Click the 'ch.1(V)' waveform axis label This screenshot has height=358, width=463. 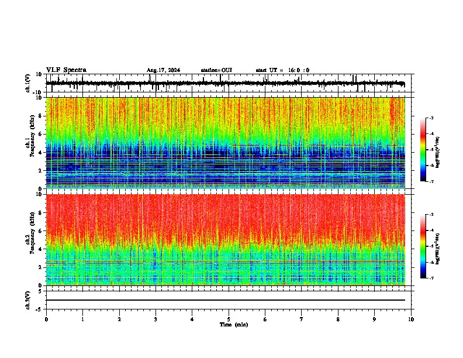28,83
